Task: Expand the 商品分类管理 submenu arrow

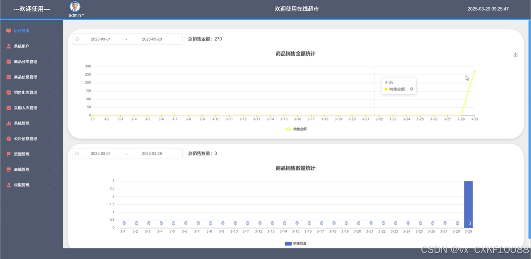Action: click(56, 61)
